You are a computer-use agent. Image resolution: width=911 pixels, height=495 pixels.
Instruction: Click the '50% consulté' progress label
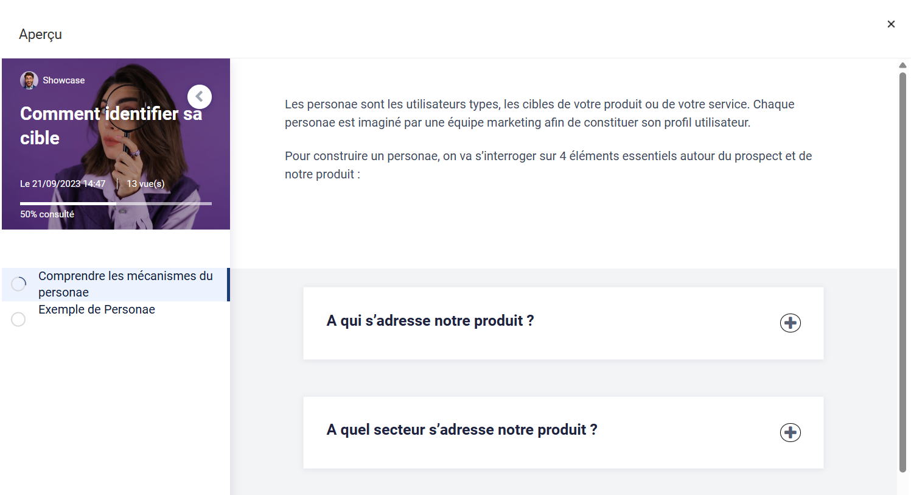pyautogui.click(x=47, y=214)
